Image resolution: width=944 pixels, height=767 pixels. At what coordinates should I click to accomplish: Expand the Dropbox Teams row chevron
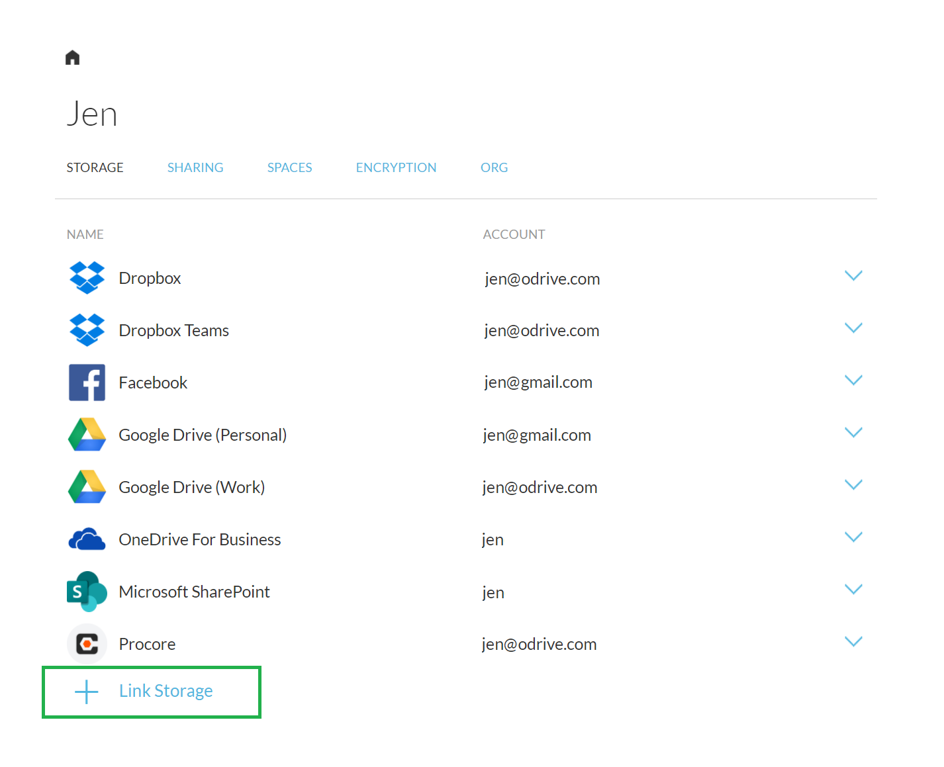click(x=853, y=328)
